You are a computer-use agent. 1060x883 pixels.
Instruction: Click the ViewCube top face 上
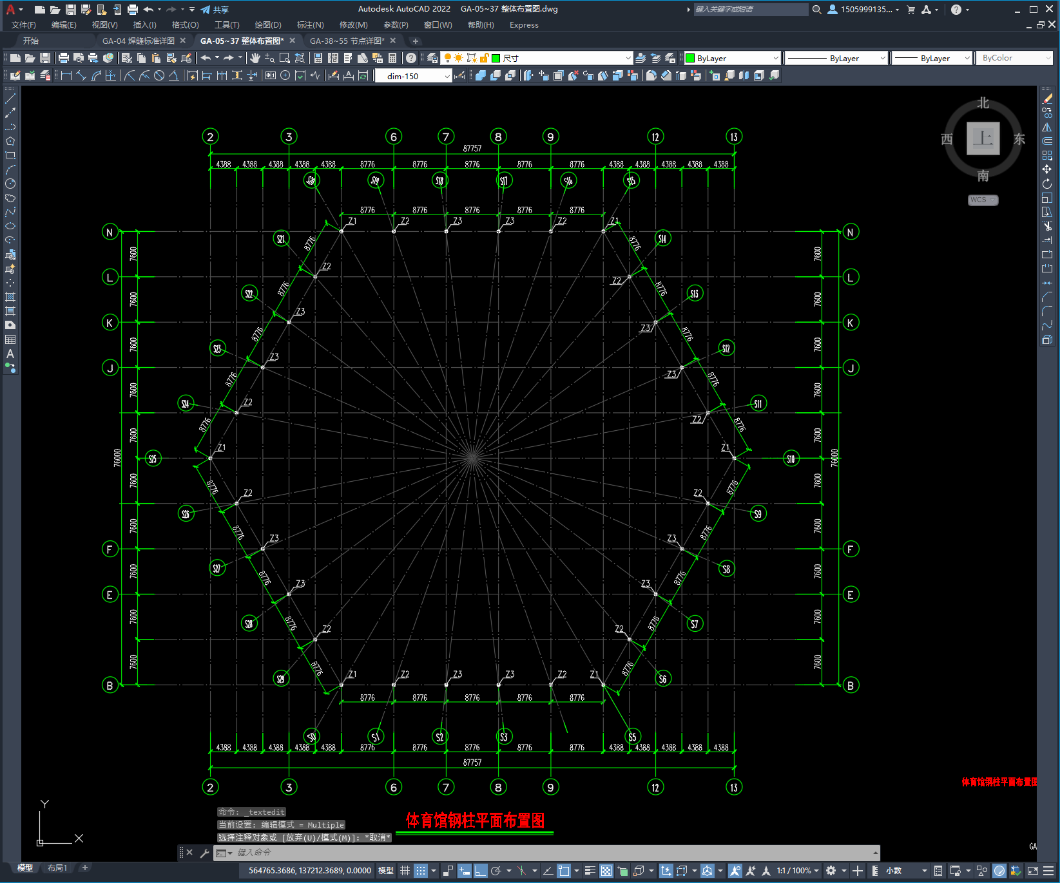click(983, 138)
